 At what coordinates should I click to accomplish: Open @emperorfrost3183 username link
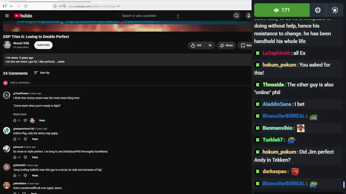pyautogui.click(x=24, y=129)
